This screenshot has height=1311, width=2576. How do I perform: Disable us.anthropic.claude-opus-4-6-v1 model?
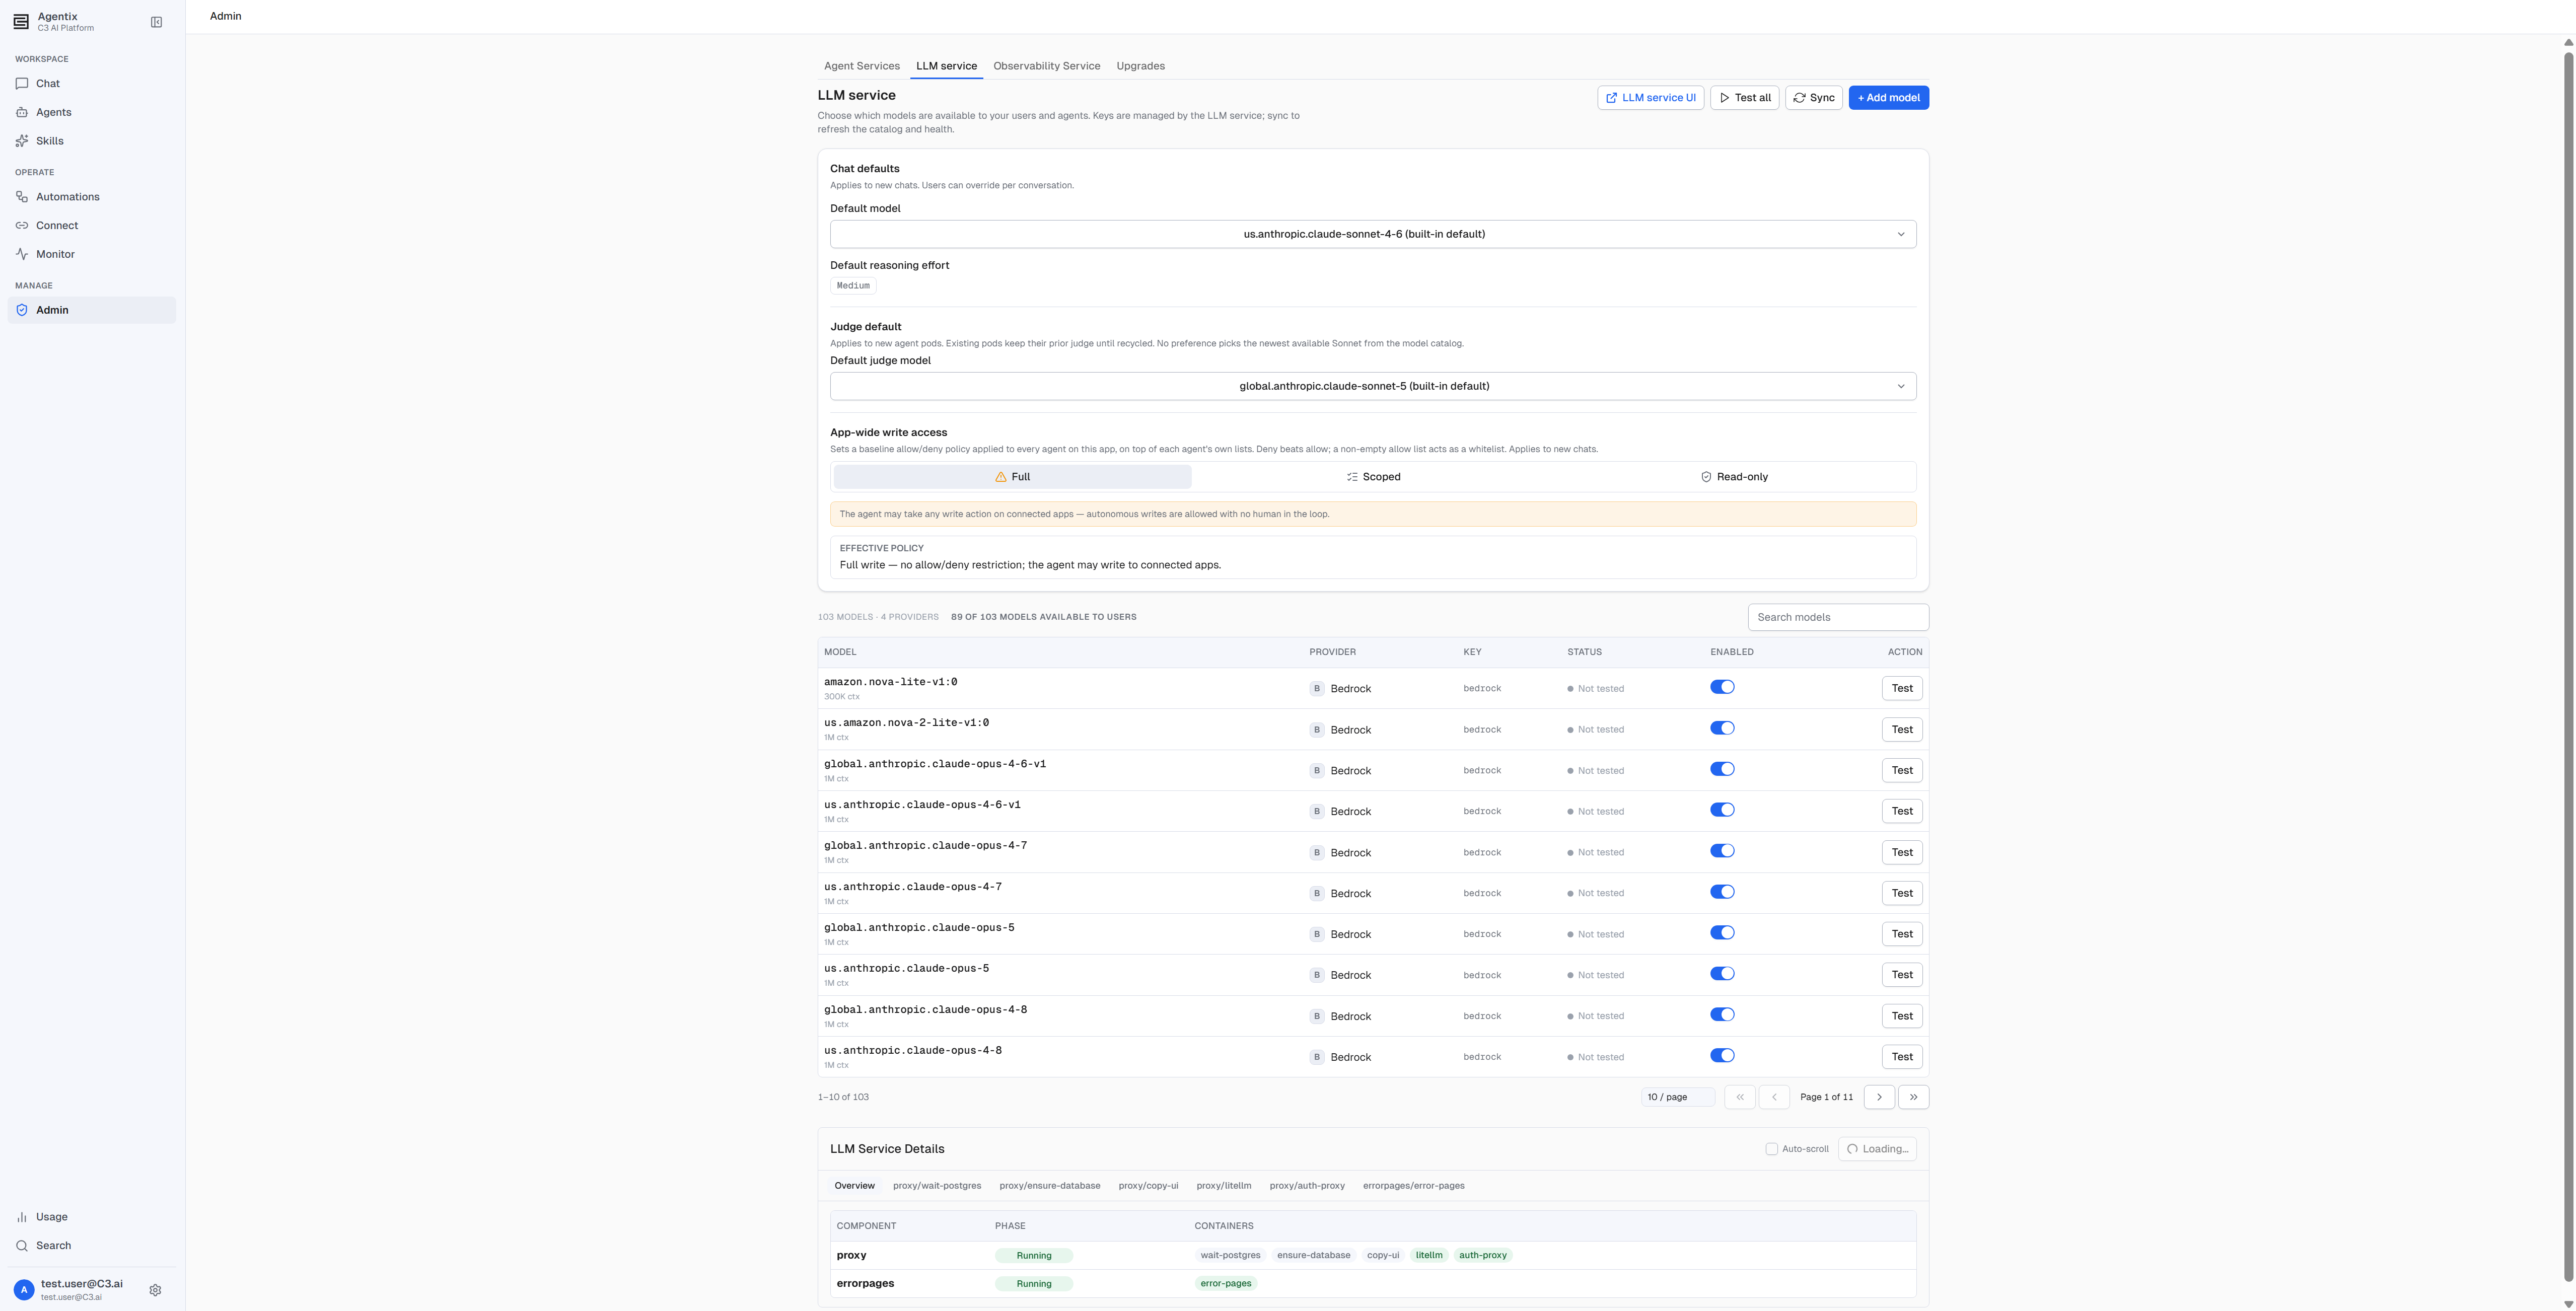coord(1722,810)
